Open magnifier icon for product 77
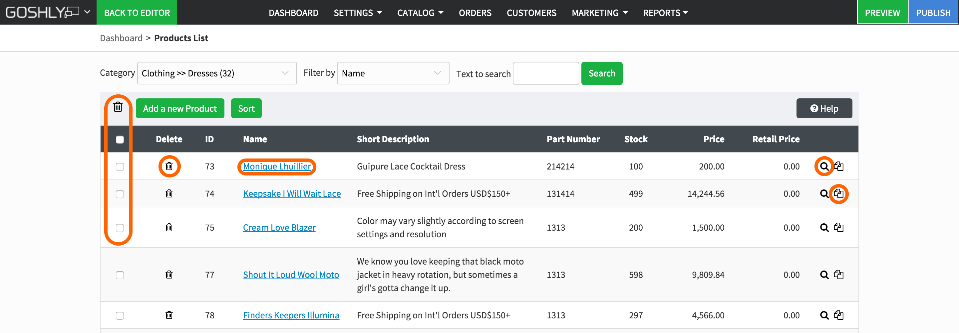This screenshot has width=959, height=333. (824, 274)
